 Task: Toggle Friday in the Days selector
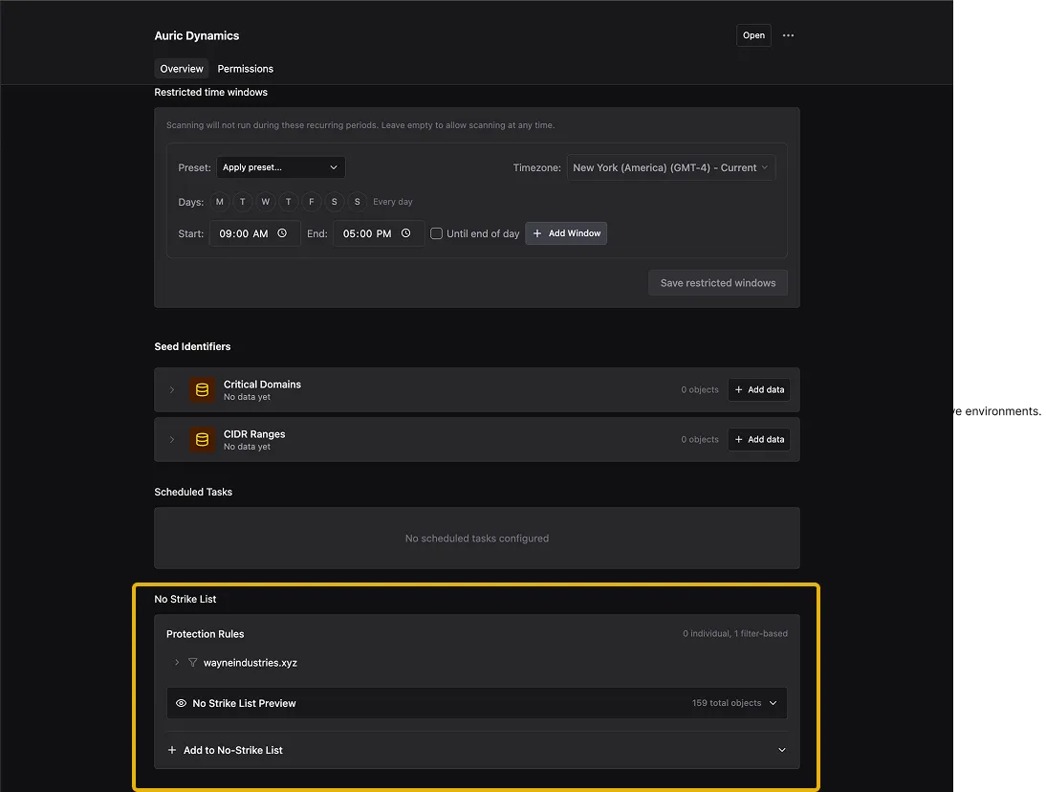(312, 202)
